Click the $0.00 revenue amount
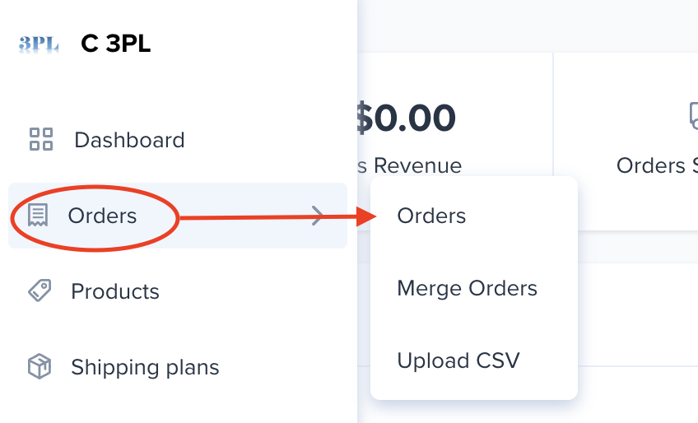The width and height of the screenshot is (698, 423). (x=406, y=118)
